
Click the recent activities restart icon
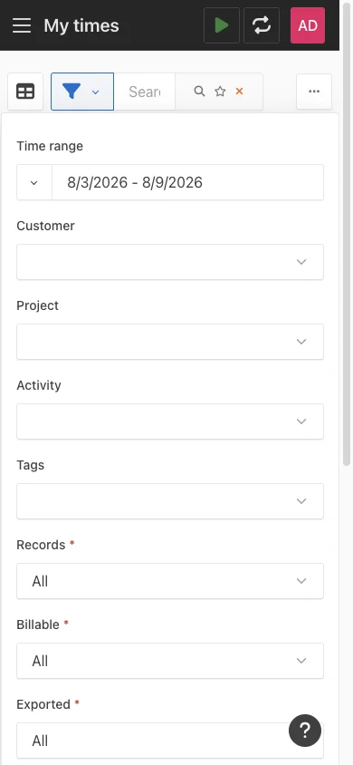[262, 25]
